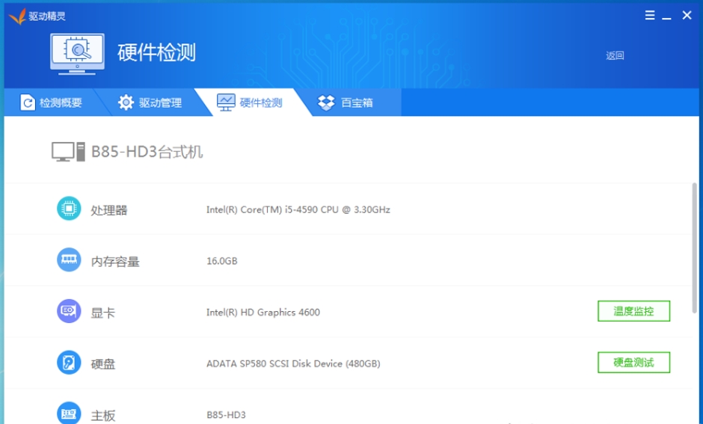Click the 硬盘 disk icon
The height and width of the screenshot is (424, 703).
[x=69, y=363]
